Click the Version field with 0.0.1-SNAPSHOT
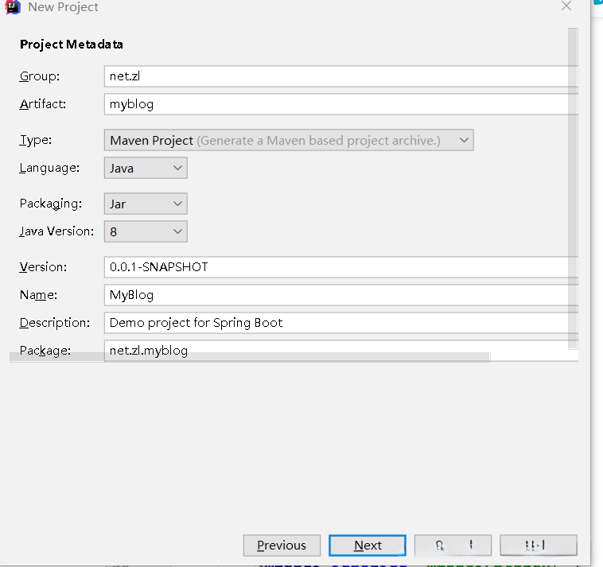This screenshot has width=603, height=567. pos(340,267)
